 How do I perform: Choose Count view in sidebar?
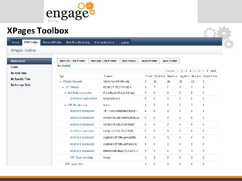[14, 67]
